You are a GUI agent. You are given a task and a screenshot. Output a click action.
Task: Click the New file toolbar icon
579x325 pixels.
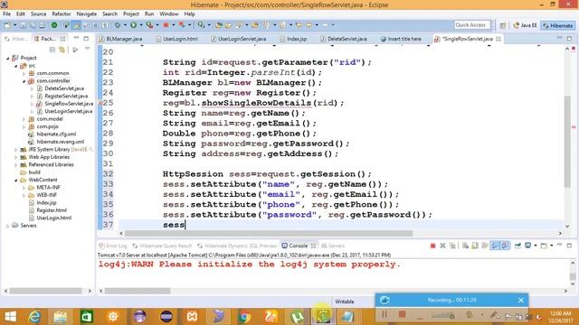7,25
